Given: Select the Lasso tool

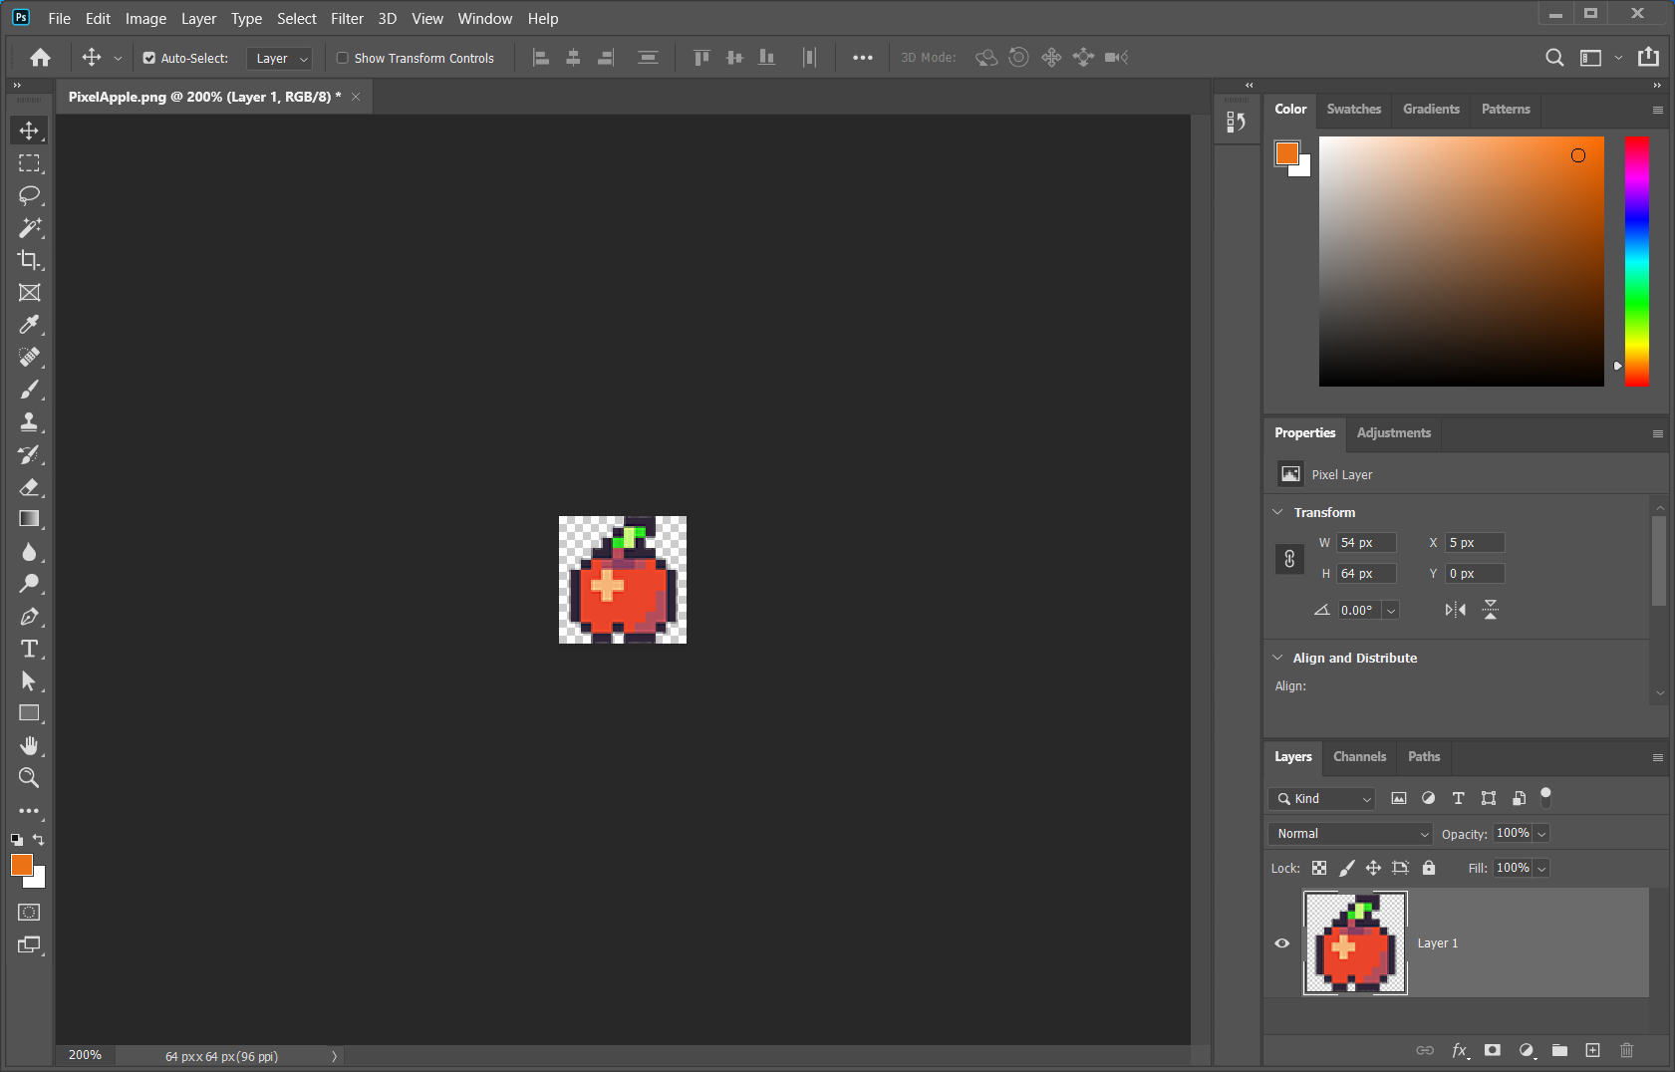Looking at the screenshot, I should [x=29, y=195].
